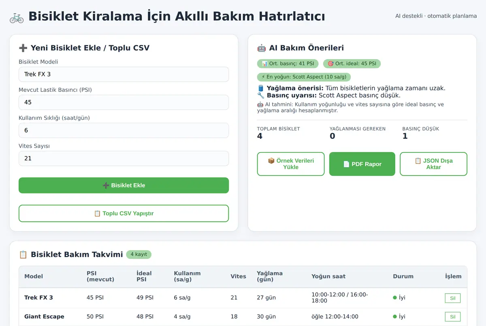The width and height of the screenshot is (486, 326).
Task: Focus the Bisiklet Modeli input field
Action: [x=124, y=74]
